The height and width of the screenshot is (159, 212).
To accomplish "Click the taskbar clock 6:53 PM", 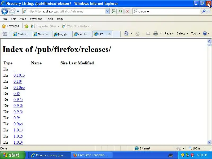I will (x=202, y=155).
